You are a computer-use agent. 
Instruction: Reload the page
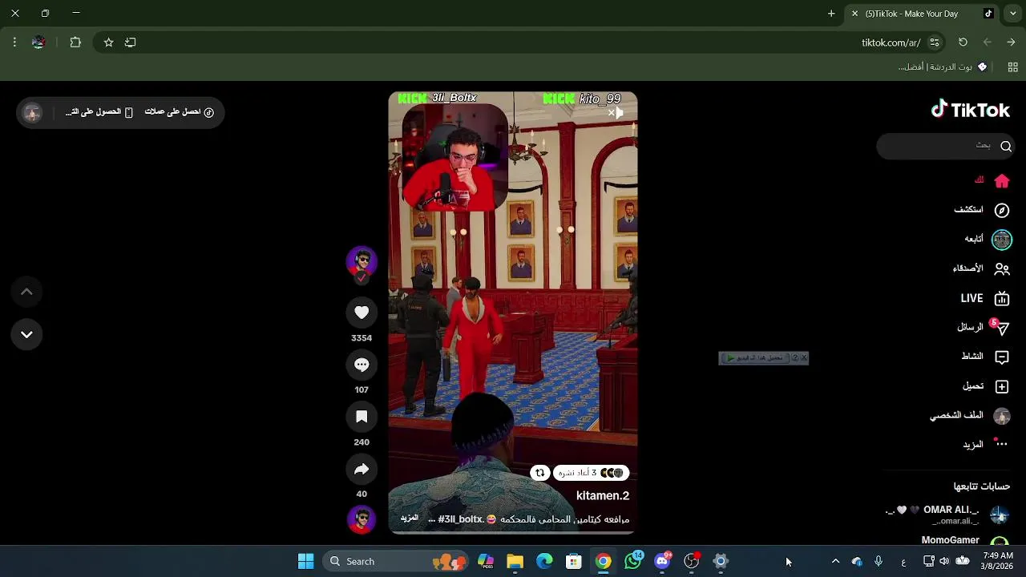click(x=963, y=42)
